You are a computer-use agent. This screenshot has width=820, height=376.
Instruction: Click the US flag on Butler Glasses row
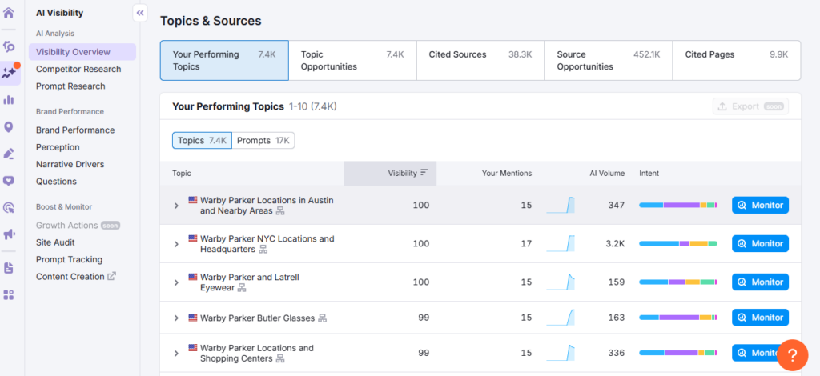pos(193,318)
